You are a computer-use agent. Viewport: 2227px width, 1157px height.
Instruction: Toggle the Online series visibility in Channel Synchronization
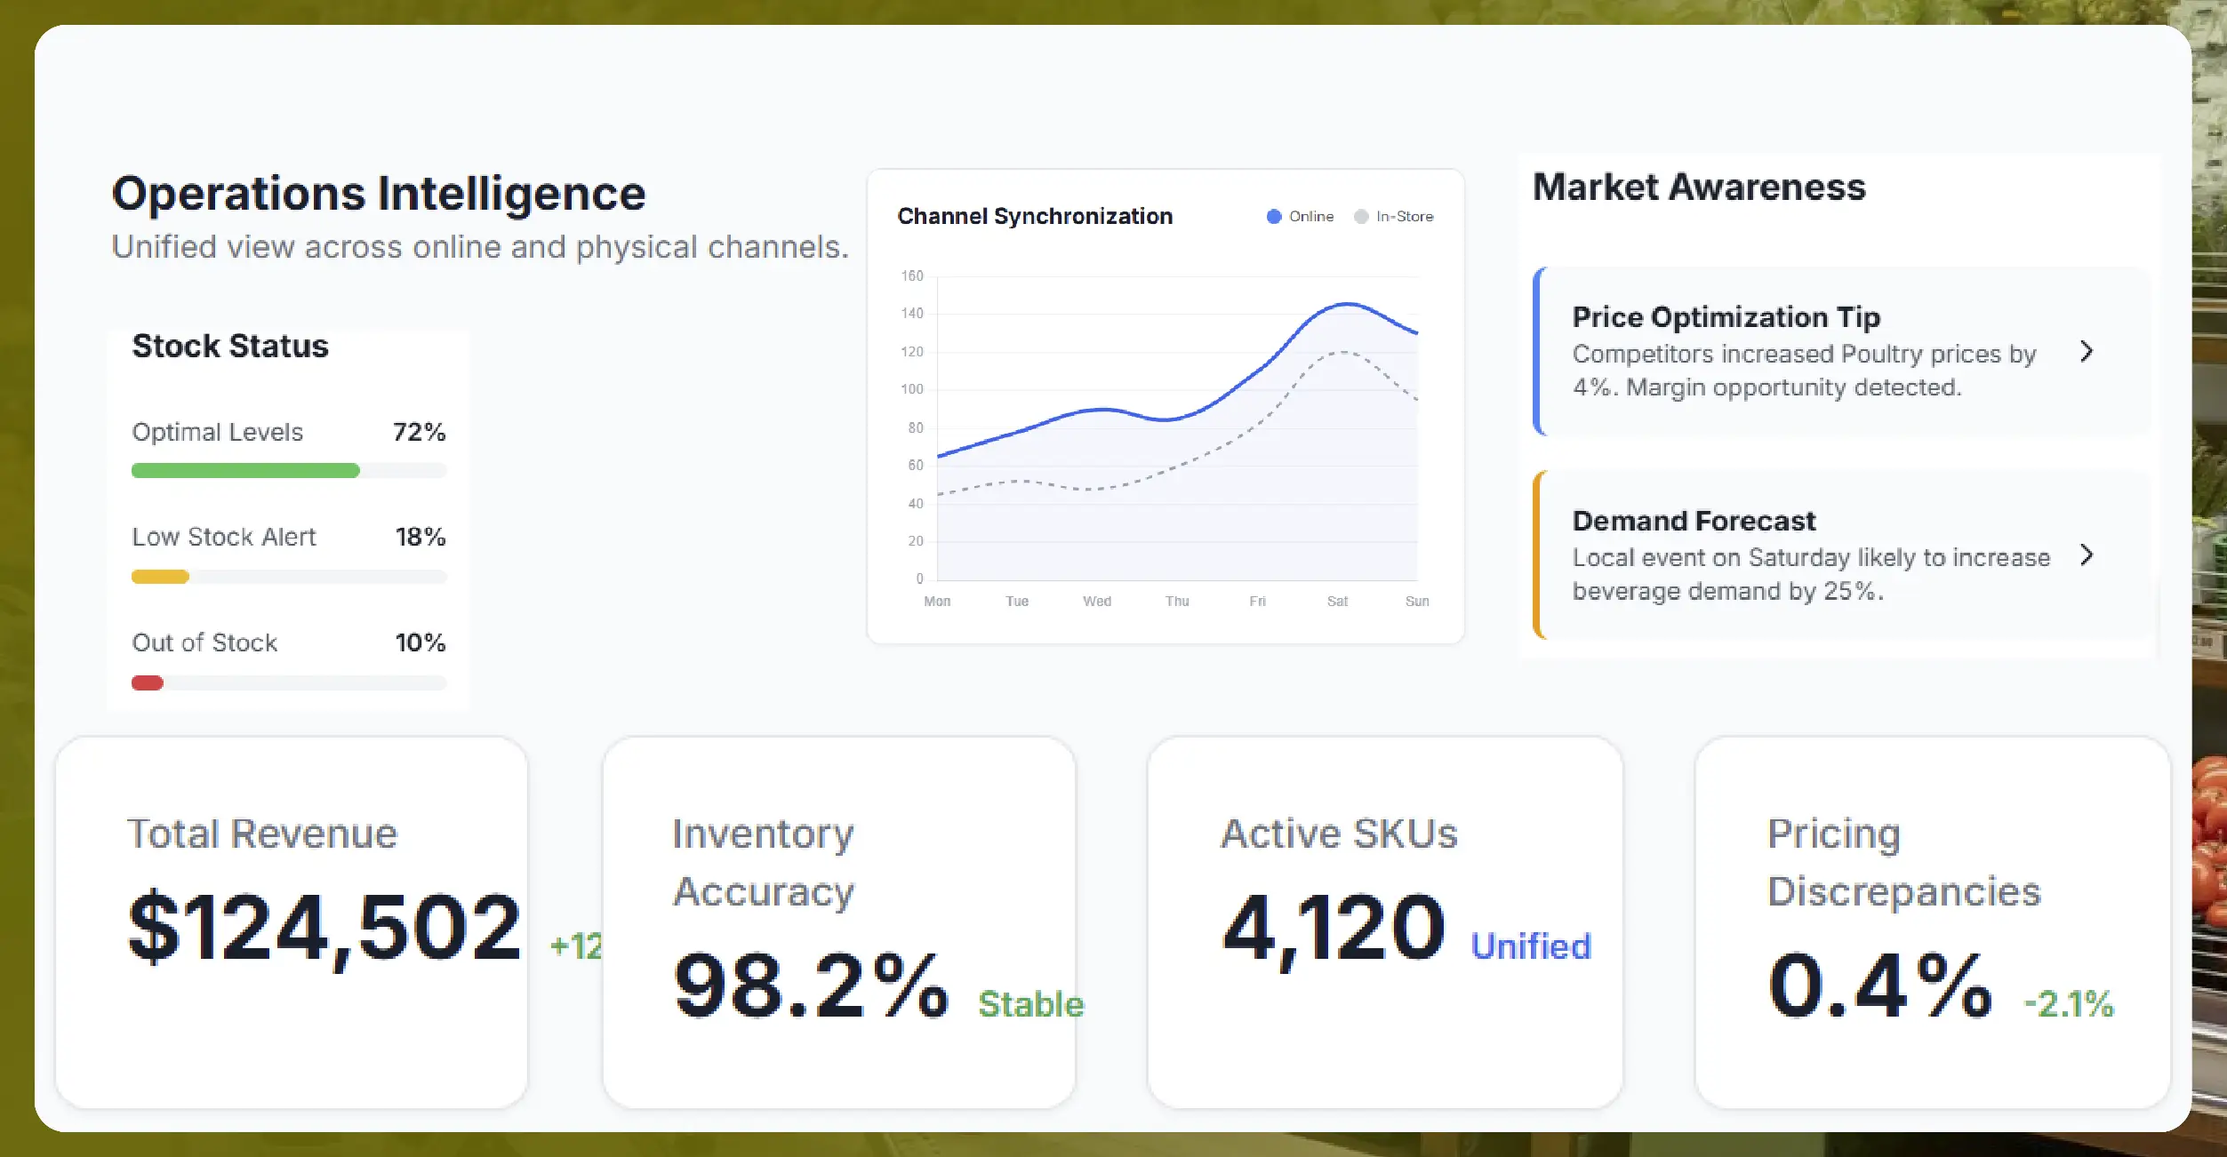[1300, 216]
